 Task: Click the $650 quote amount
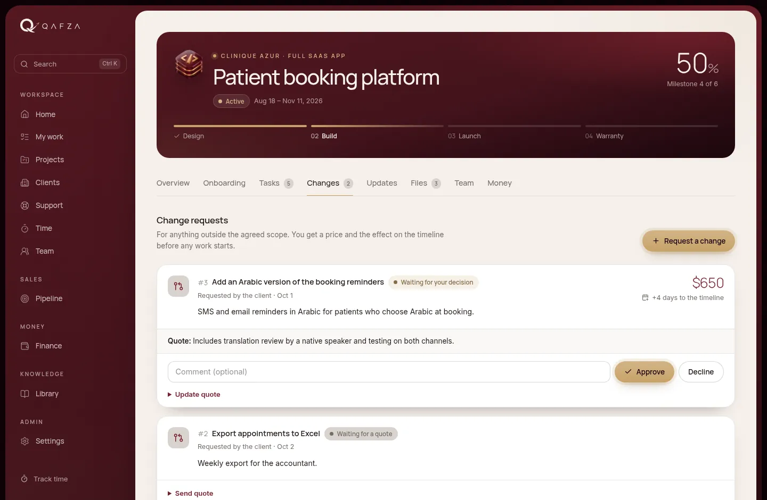[708, 283]
